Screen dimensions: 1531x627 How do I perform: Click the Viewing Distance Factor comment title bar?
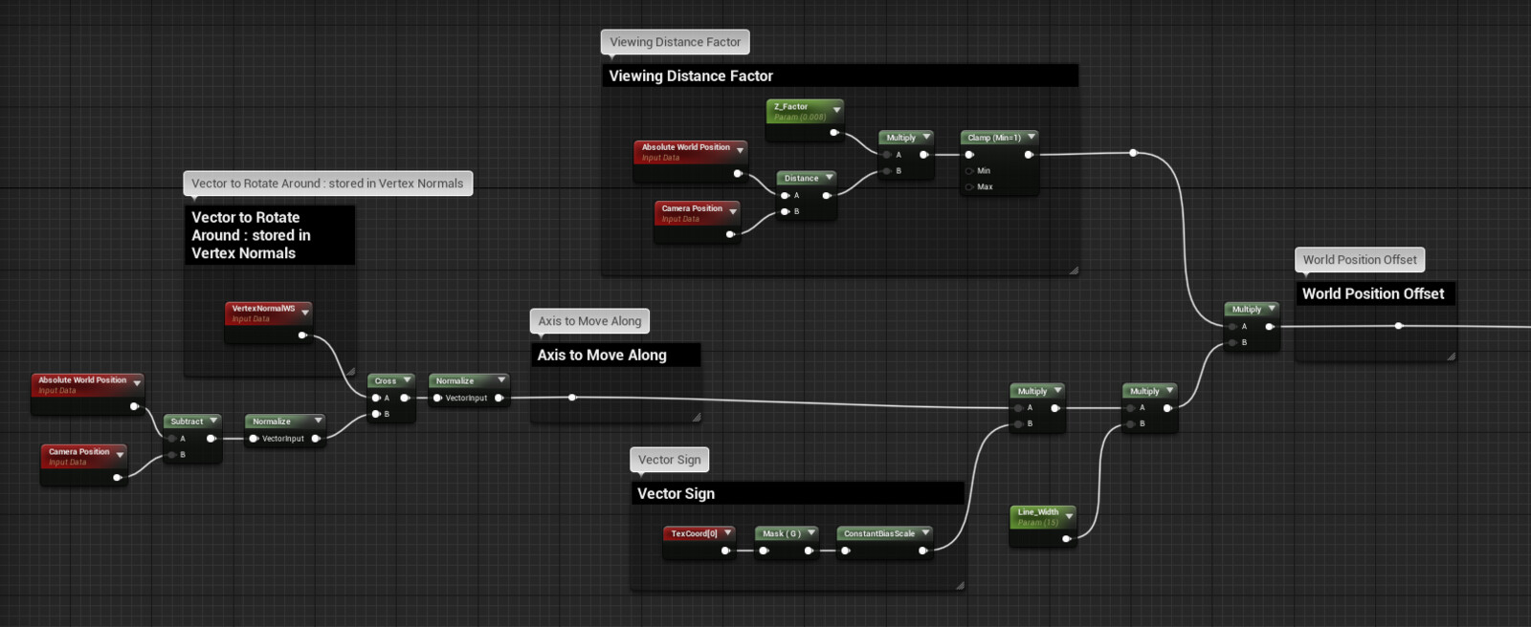coord(840,76)
